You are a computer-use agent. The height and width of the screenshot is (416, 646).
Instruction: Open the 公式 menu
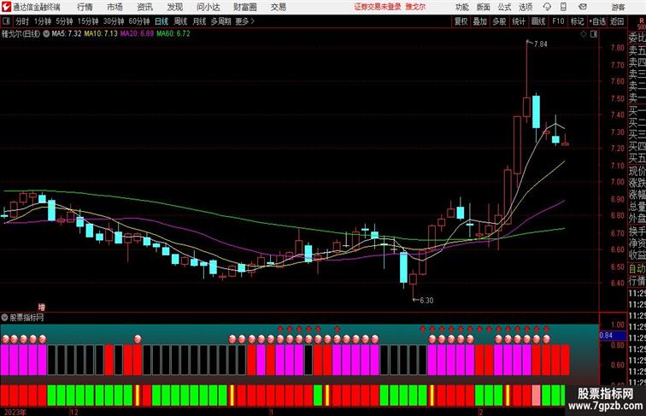point(504,7)
